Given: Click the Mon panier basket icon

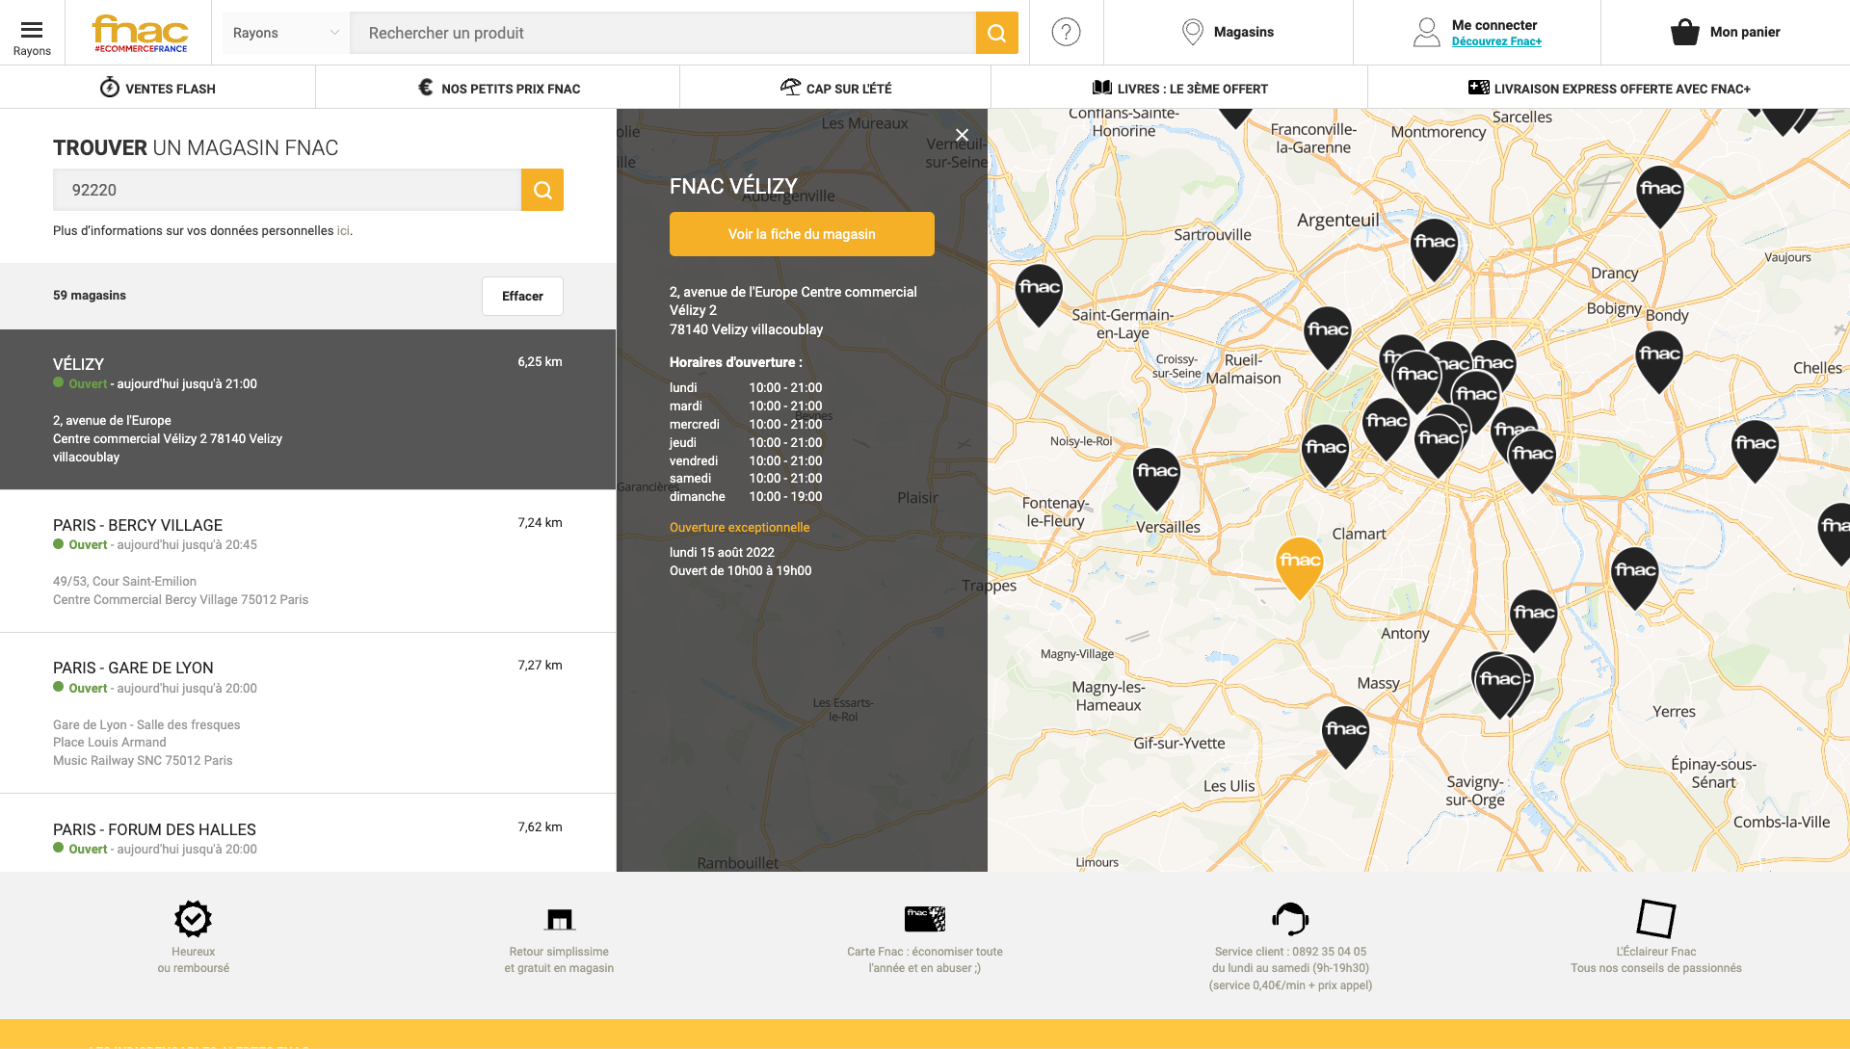Looking at the screenshot, I should [x=1684, y=33].
